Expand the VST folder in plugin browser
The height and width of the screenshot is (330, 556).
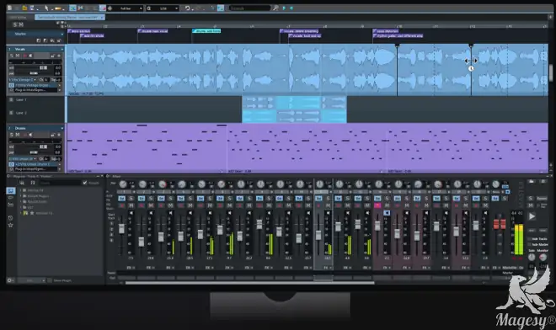coord(20,207)
